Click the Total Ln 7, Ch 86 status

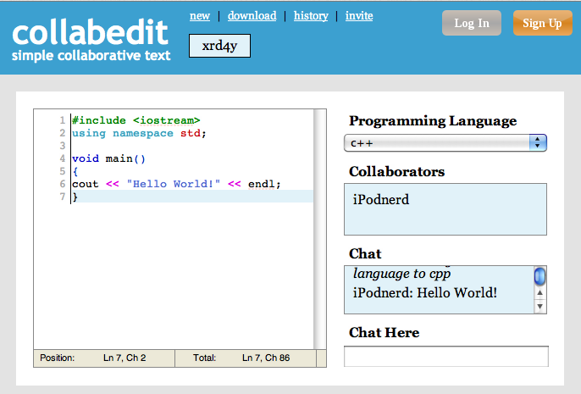click(x=241, y=358)
